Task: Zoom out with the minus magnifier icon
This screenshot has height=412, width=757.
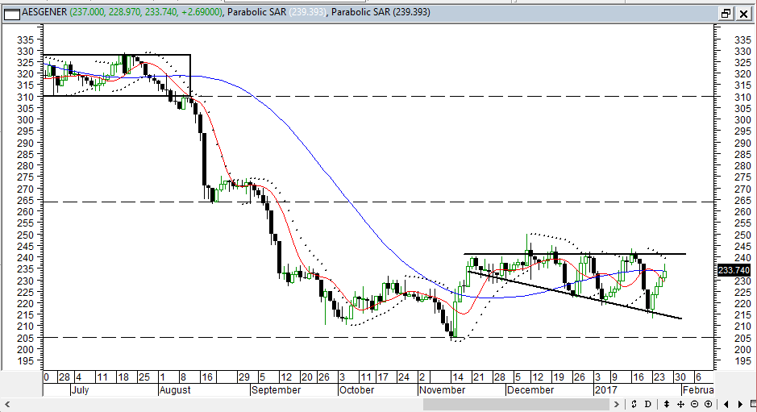Action: [695, 404]
